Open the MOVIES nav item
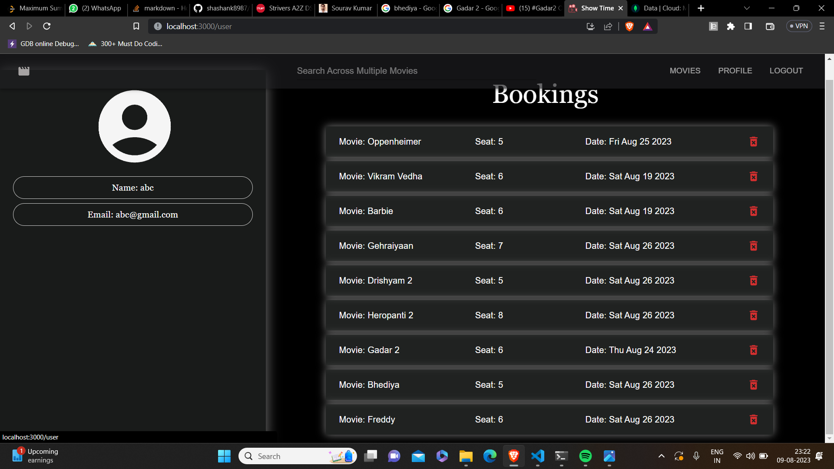This screenshot has height=469, width=834. coord(685,71)
